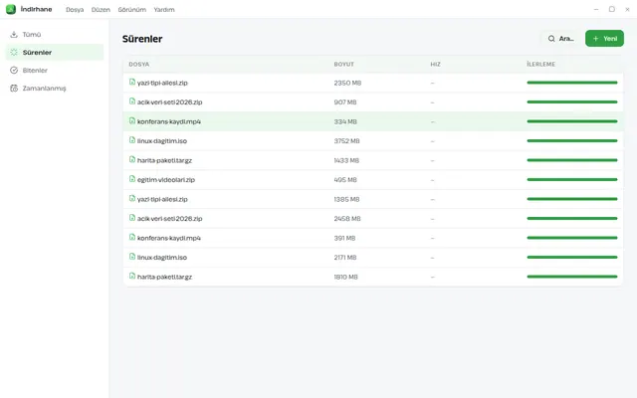Viewport: 637px width, 398px height.
Task: Select the egitim-videolari.zip file name
Action: click(x=166, y=180)
